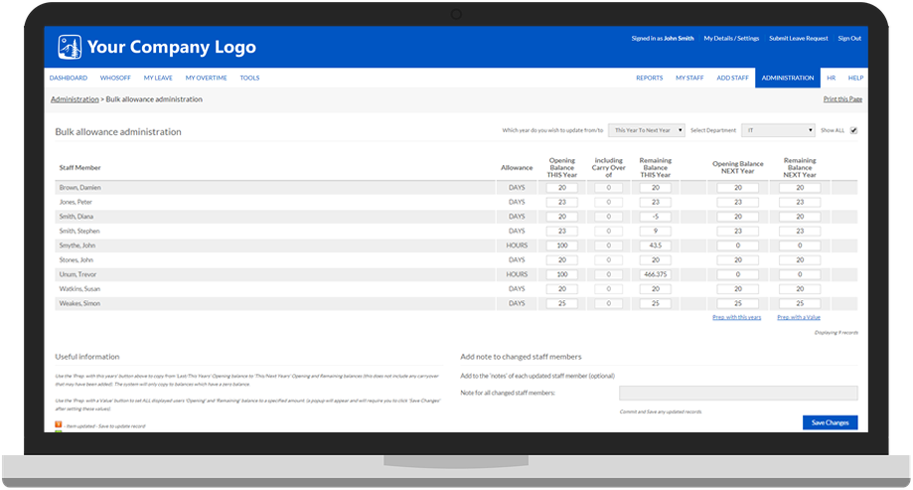Click staff name Jones, Peter
Viewport: 913px width, 490px height.
76,202
